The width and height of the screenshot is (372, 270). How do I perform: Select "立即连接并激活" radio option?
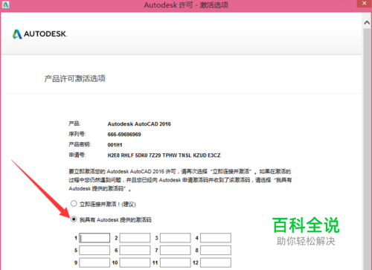[74, 204]
